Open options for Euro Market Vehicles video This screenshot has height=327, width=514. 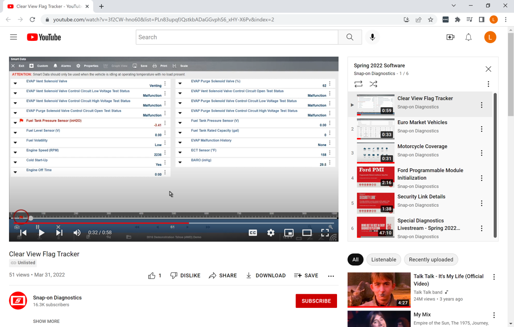(482, 129)
